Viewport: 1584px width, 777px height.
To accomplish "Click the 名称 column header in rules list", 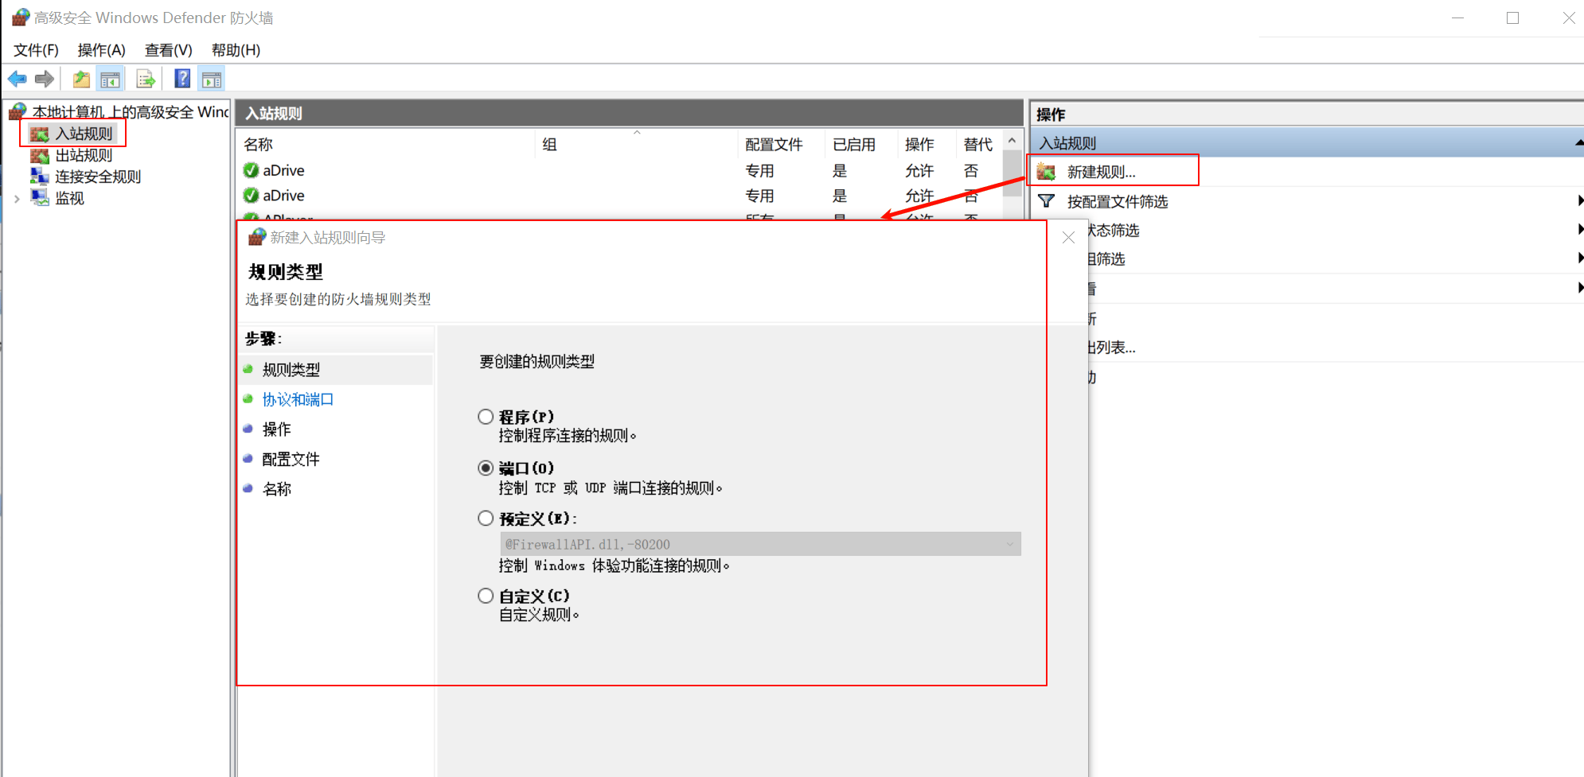I will (x=386, y=145).
